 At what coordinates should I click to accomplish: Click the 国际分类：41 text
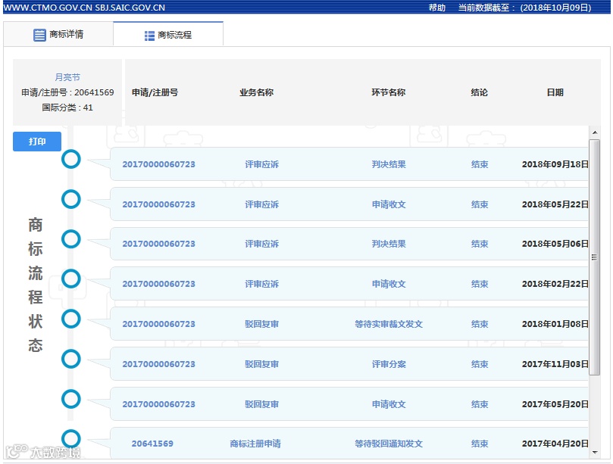(67, 107)
